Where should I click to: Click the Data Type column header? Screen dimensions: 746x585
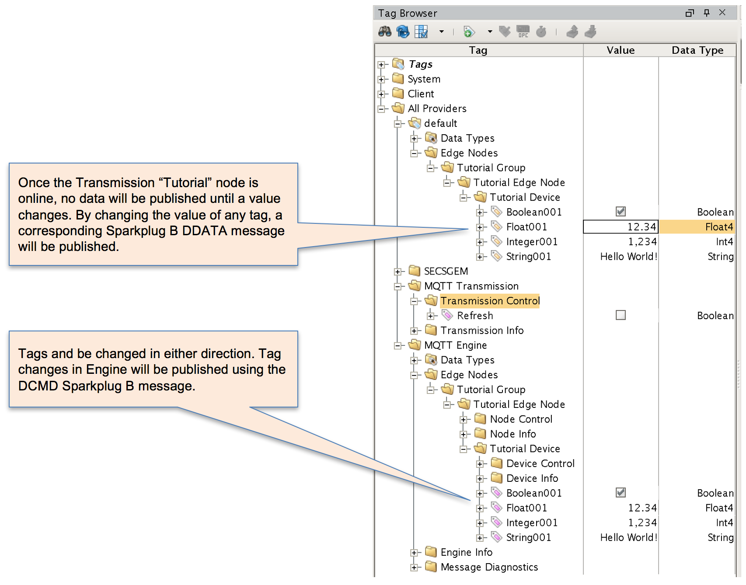click(697, 50)
